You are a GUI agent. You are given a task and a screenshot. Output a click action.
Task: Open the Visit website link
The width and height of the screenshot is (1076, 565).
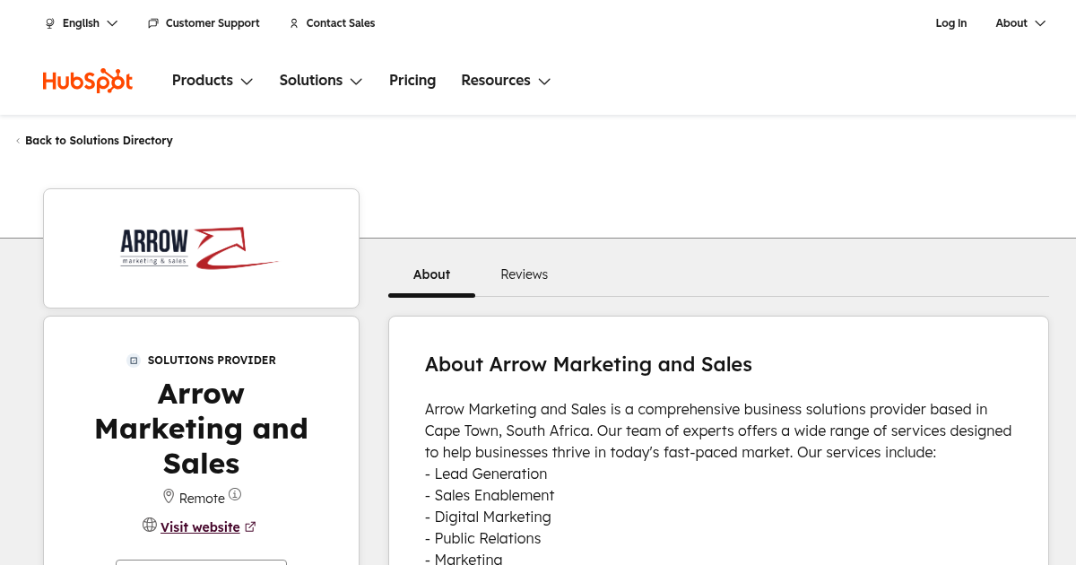pos(200,527)
